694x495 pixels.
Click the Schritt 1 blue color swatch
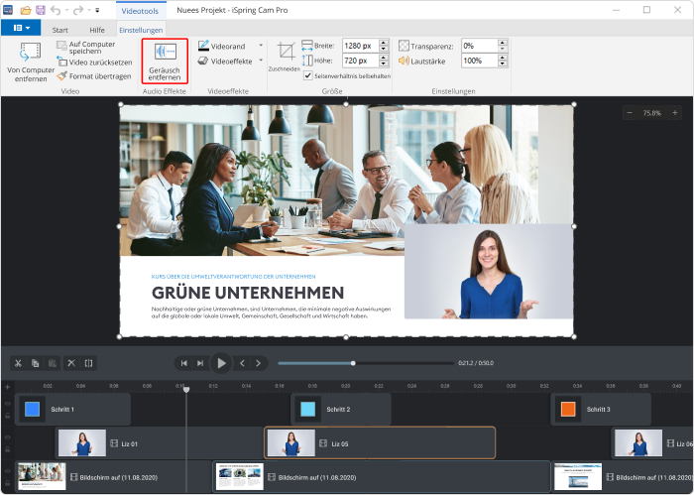pyautogui.click(x=33, y=409)
